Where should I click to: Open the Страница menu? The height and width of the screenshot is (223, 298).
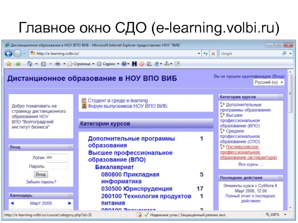(x=81, y=64)
